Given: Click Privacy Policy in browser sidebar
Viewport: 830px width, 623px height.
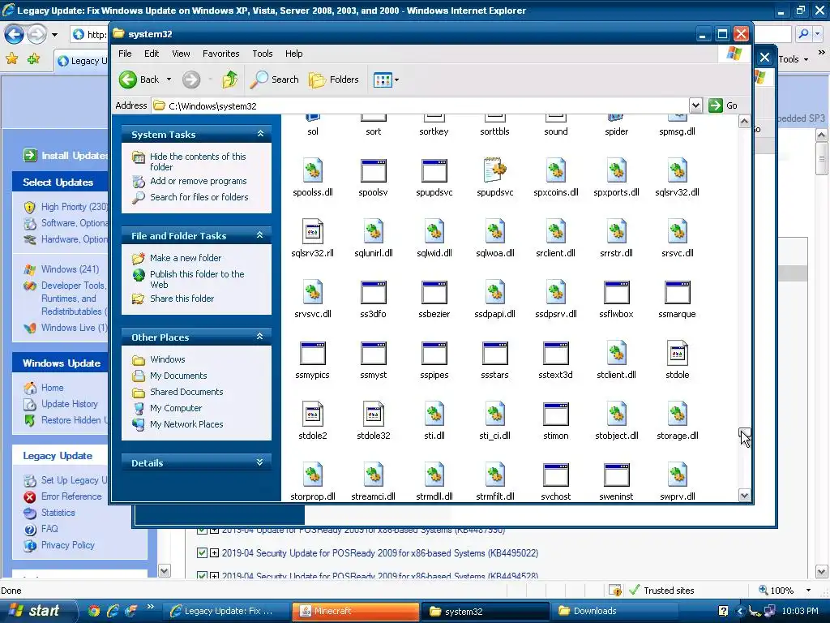Looking at the screenshot, I should pyautogui.click(x=68, y=545).
